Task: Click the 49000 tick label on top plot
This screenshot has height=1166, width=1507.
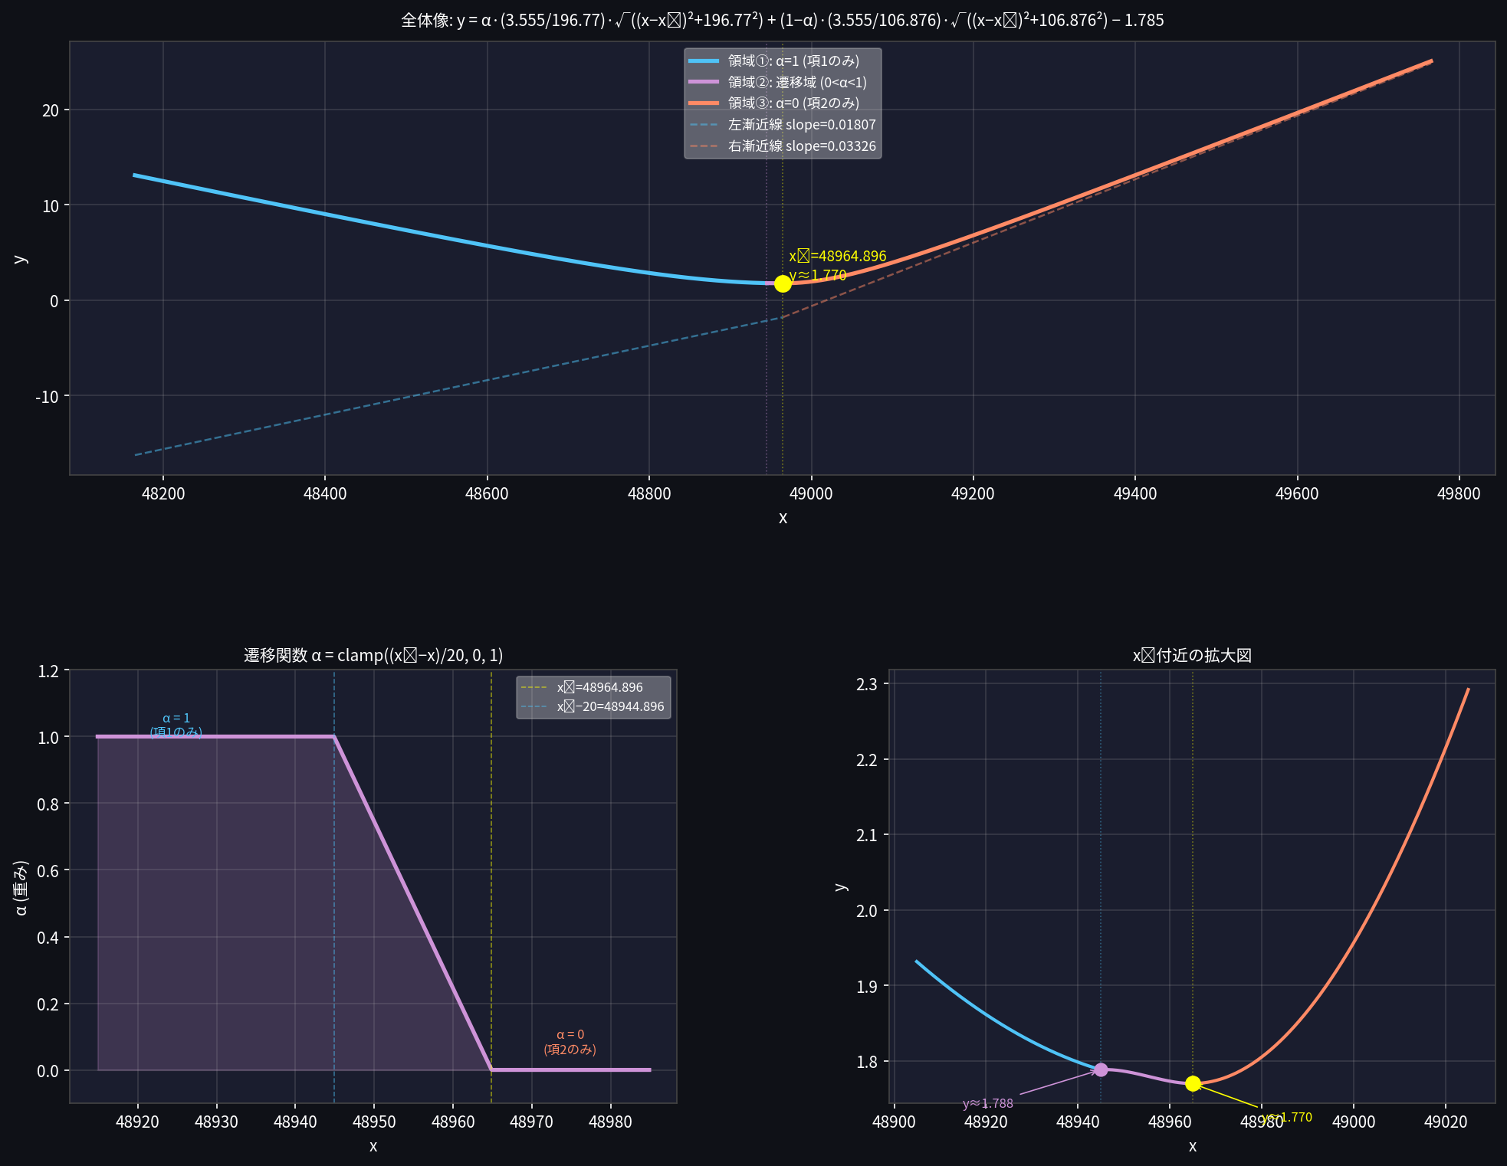Action: point(811,493)
